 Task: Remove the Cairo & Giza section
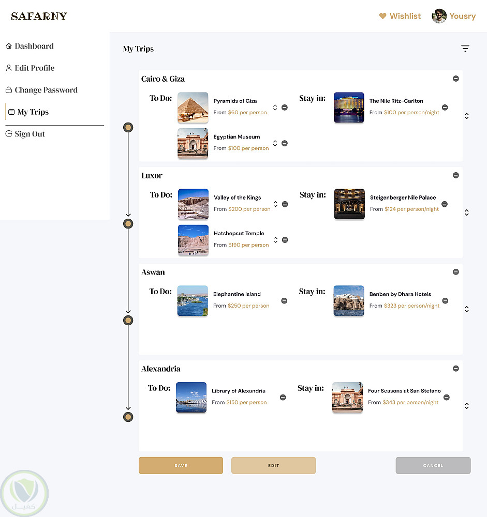455,79
